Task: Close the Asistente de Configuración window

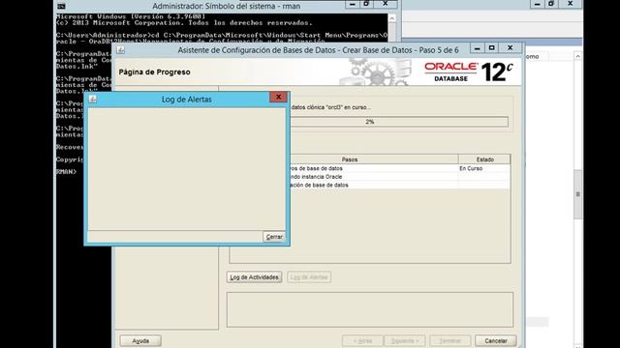Action: pos(511,48)
